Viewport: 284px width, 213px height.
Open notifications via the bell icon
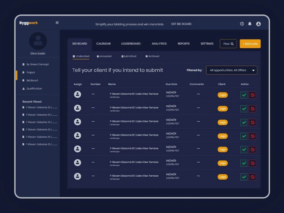250,24
